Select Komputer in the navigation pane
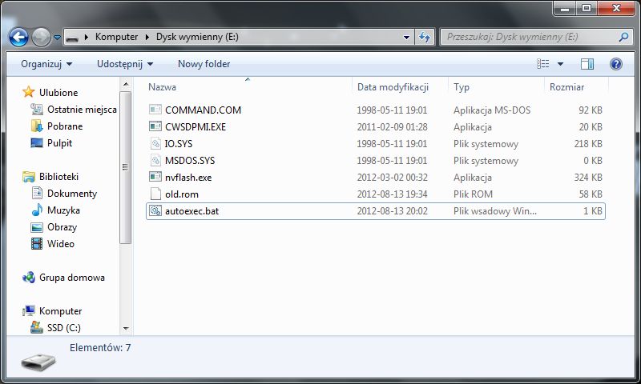 (x=61, y=311)
